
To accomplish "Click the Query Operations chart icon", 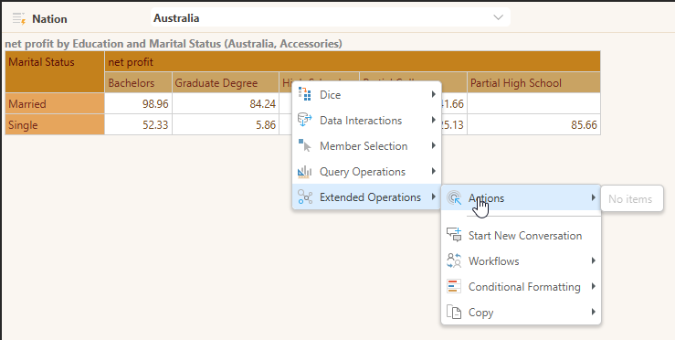I will click(305, 172).
